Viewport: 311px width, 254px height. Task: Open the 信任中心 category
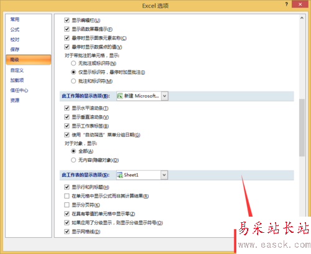pos(19,90)
